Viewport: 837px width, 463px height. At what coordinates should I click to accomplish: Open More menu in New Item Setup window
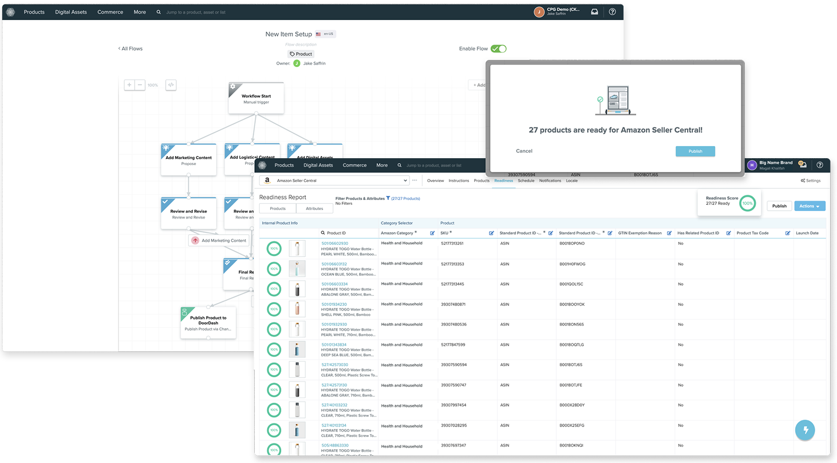coord(140,12)
